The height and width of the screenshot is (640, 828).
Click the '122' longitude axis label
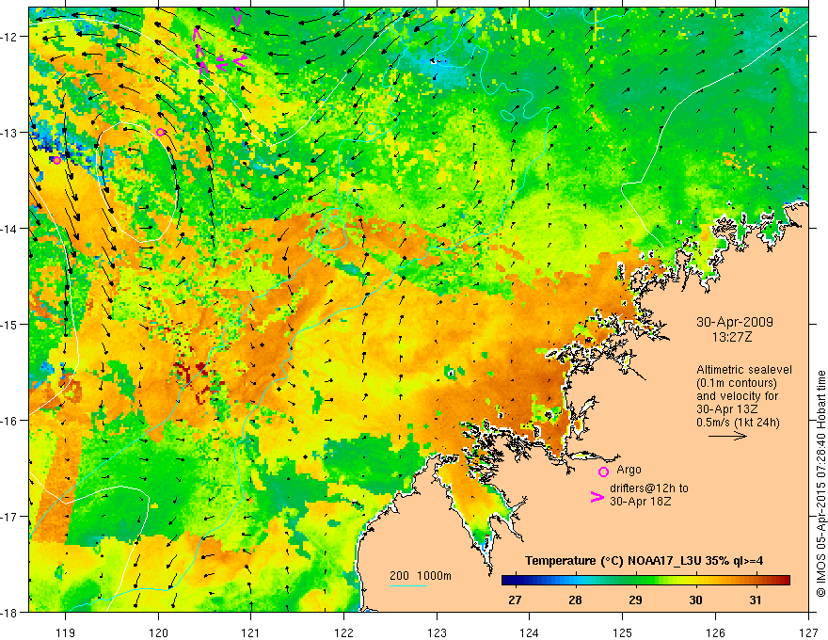click(x=343, y=632)
